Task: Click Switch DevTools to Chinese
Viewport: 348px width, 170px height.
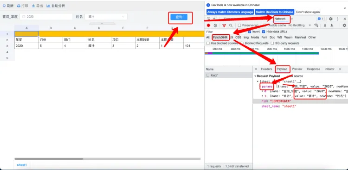Action: click(x=274, y=12)
